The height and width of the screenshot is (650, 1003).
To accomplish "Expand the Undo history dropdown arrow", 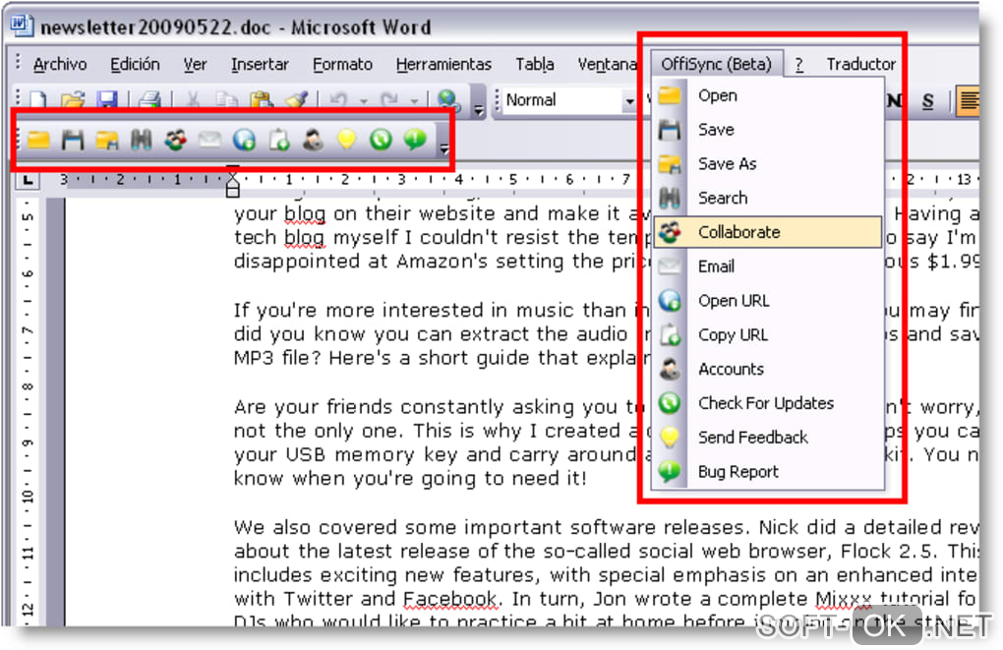I will tap(363, 101).
